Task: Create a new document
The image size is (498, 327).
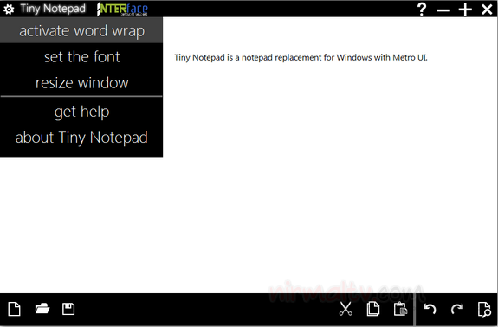Action: tap(15, 309)
